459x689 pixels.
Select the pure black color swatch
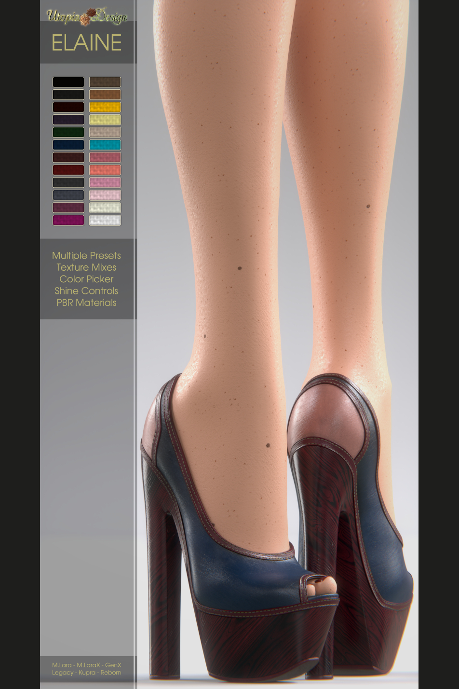pyautogui.click(x=68, y=82)
